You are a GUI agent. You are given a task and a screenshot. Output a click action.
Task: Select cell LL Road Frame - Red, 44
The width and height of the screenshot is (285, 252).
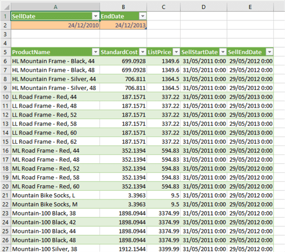point(56,97)
